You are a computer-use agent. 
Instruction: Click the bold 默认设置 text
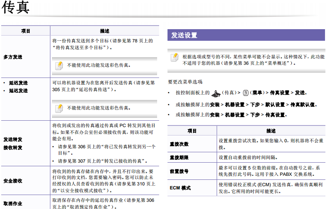(x=275, y=105)
